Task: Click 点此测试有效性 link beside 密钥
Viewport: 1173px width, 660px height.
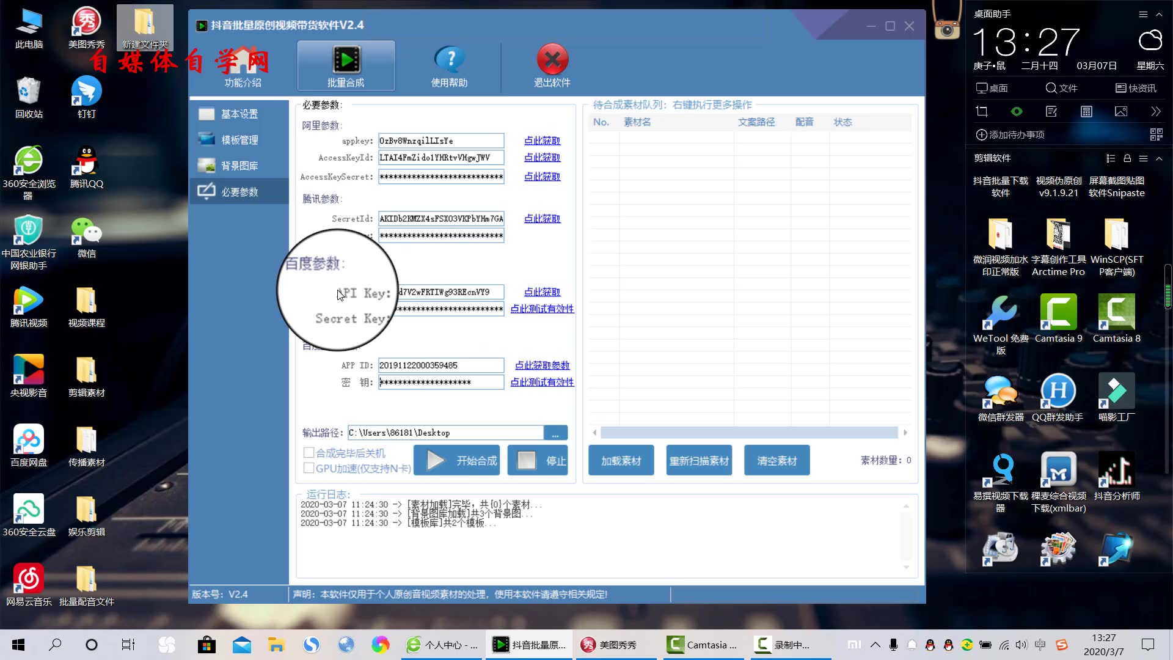Action: tap(542, 382)
